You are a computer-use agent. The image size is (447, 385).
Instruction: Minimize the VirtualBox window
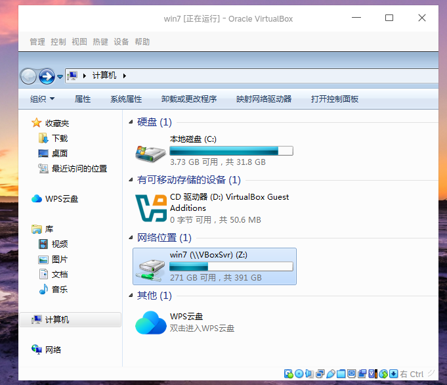tap(356, 18)
